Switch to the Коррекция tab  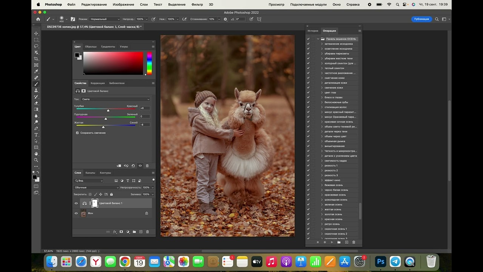point(98,83)
